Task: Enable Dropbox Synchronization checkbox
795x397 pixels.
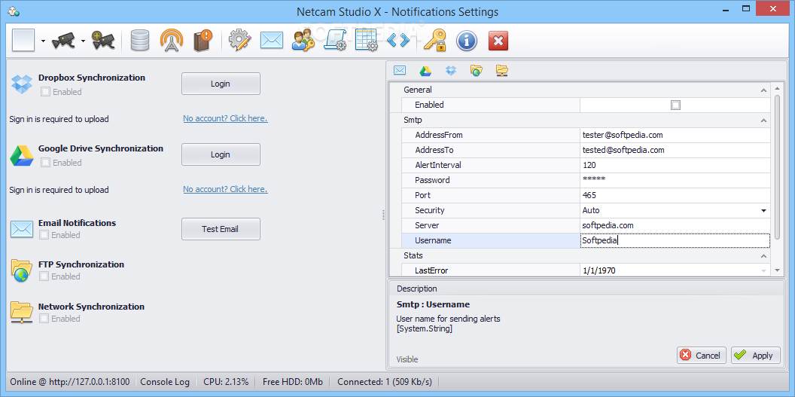Action: point(45,92)
